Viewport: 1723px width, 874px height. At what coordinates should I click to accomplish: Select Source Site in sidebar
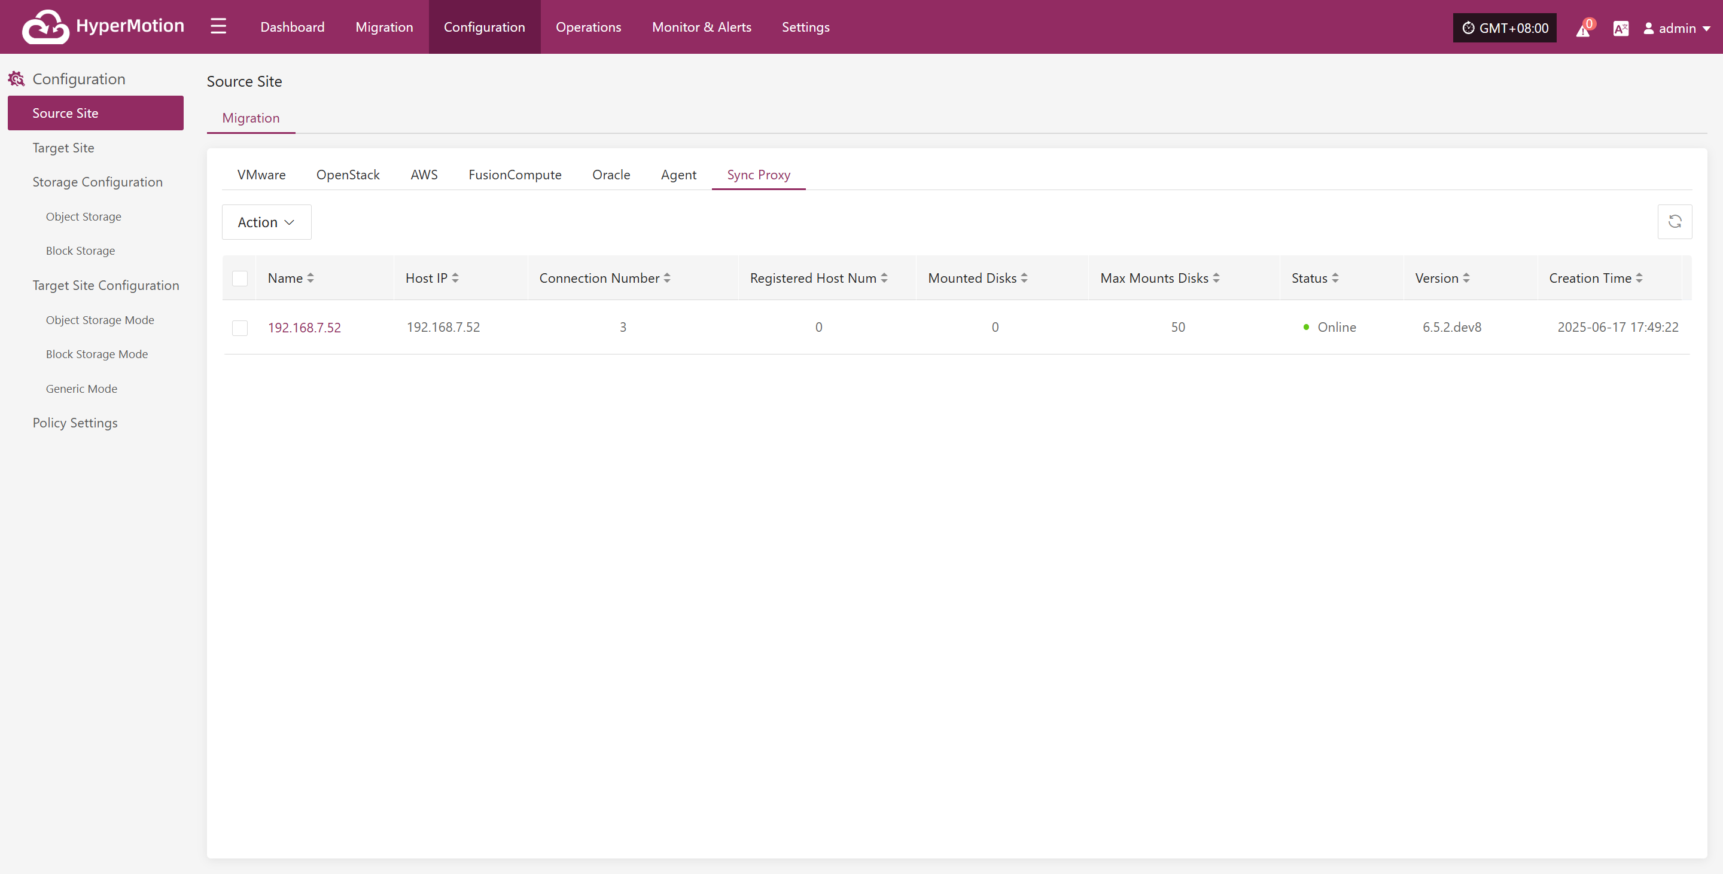(96, 113)
